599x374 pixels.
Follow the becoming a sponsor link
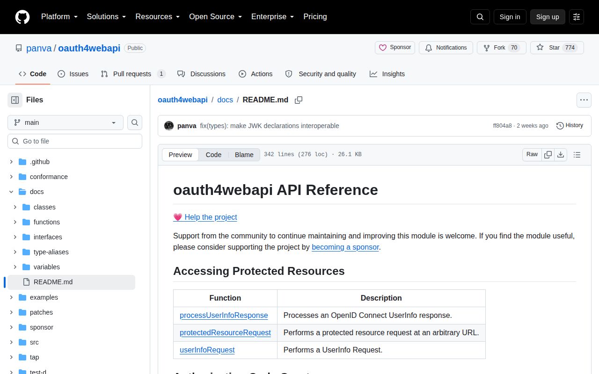(345, 247)
